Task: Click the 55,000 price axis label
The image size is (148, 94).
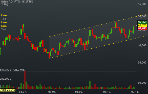Action: coord(142,4)
